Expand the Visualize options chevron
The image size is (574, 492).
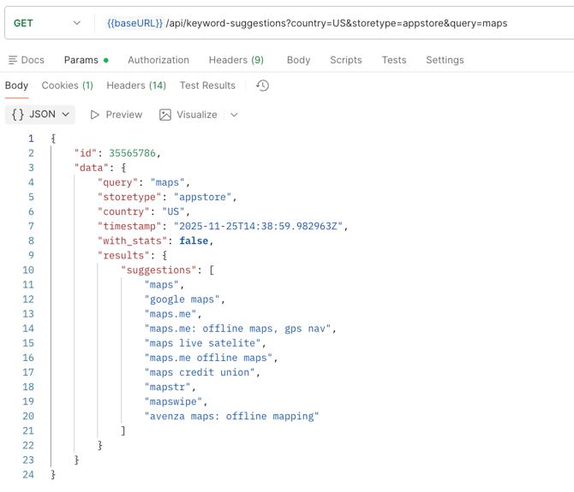click(234, 115)
